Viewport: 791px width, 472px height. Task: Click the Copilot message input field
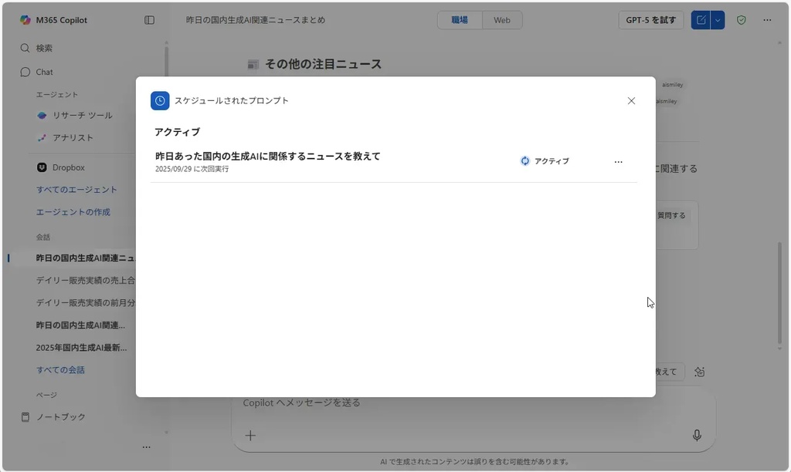[463, 403]
